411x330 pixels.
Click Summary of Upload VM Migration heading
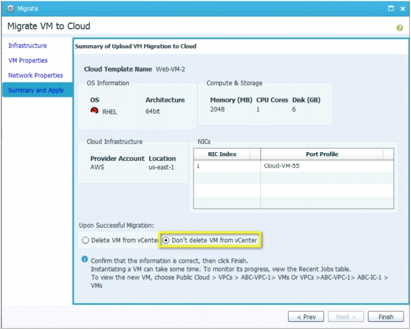pyautogui.click(x=136, y=47)
